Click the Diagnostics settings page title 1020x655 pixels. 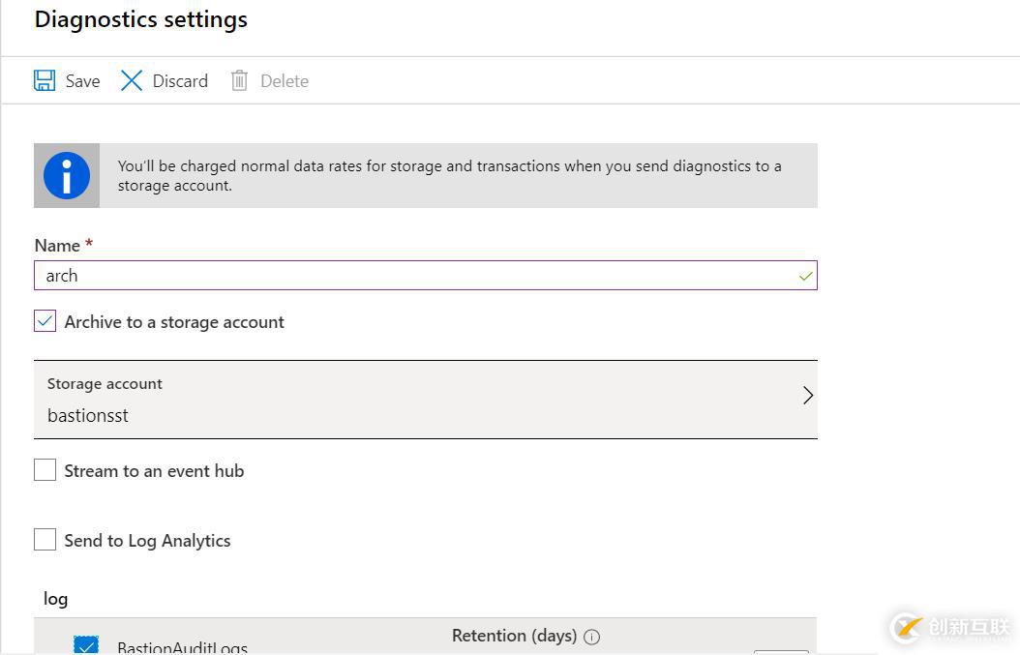tap(141, 19)
